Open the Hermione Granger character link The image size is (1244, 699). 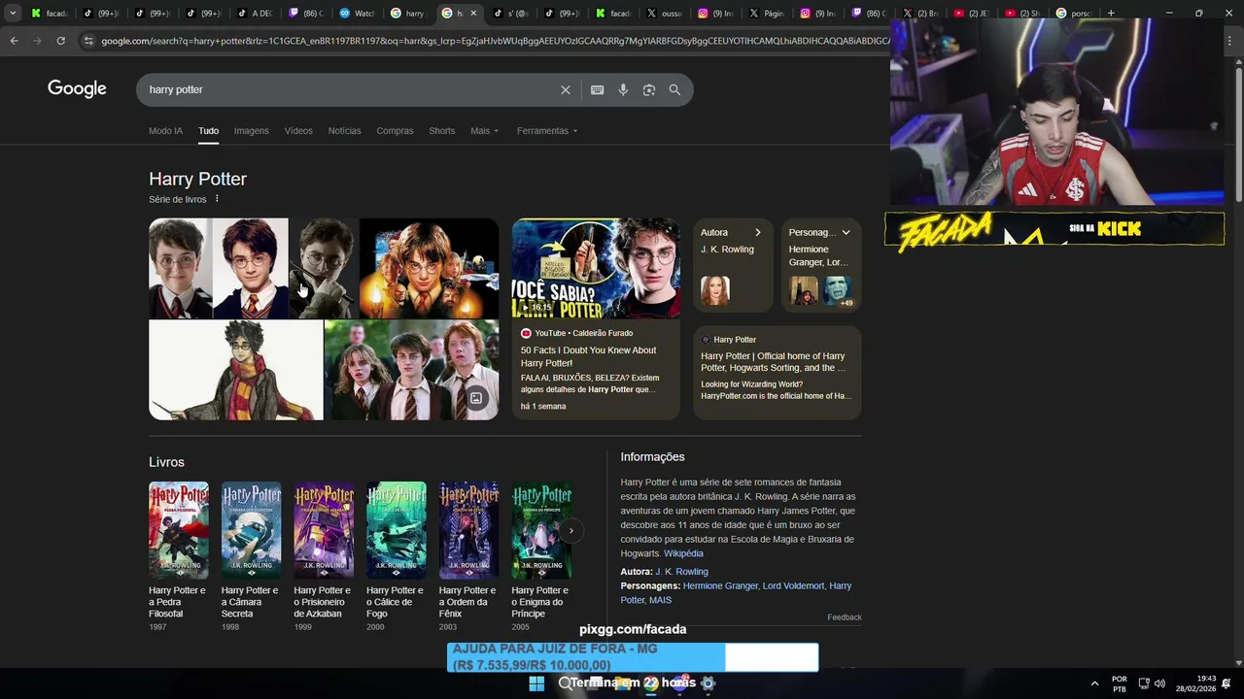720,586
